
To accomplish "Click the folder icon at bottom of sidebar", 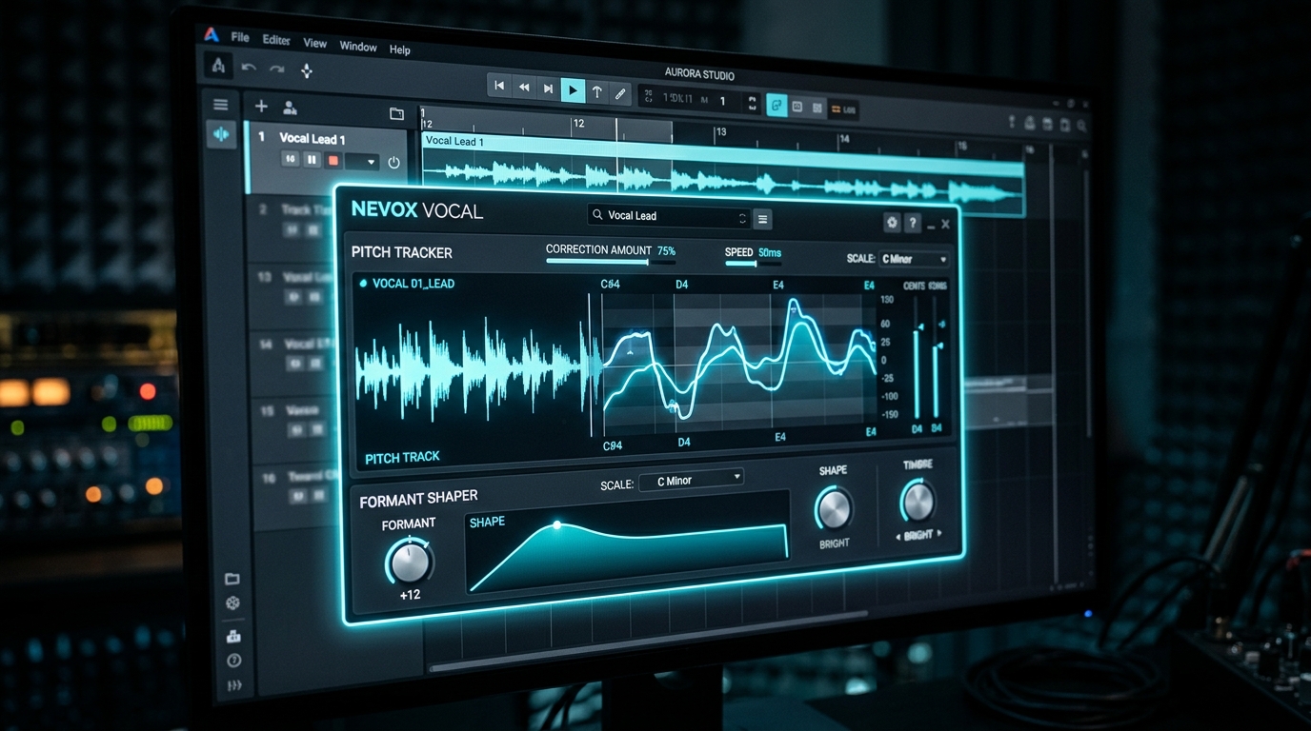I will click(x=232, y=579).
